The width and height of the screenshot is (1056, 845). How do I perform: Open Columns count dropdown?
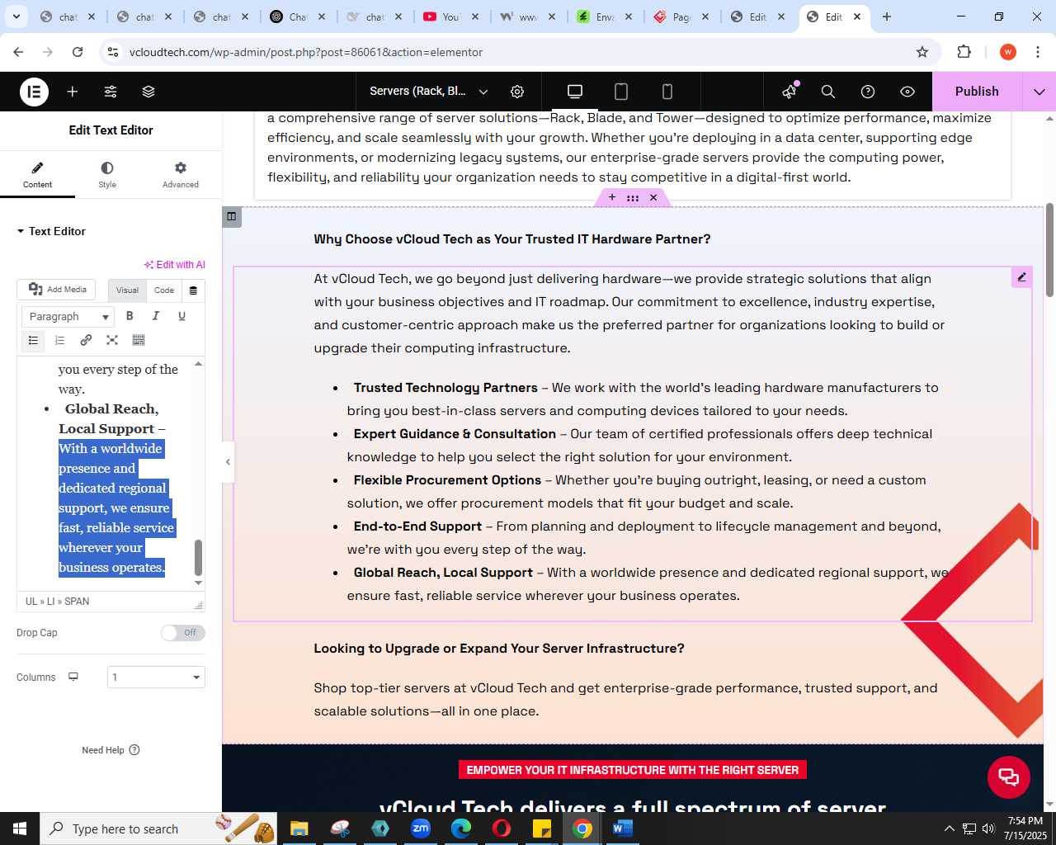tap(156, 677)
